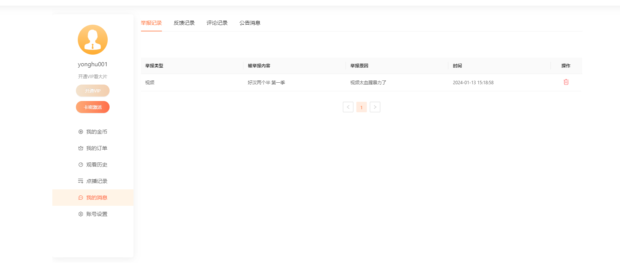Open 点播记录 in sidebar
Viewport: 620px width, 275px height.
pos(93,181)
